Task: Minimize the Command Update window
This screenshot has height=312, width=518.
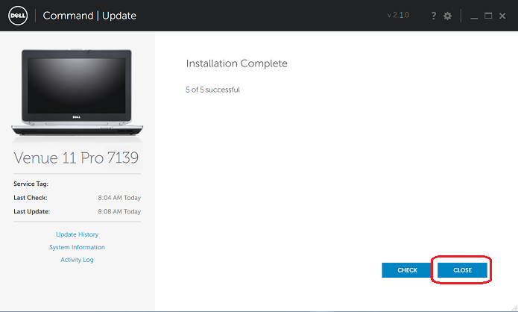Action: [474, 18]
